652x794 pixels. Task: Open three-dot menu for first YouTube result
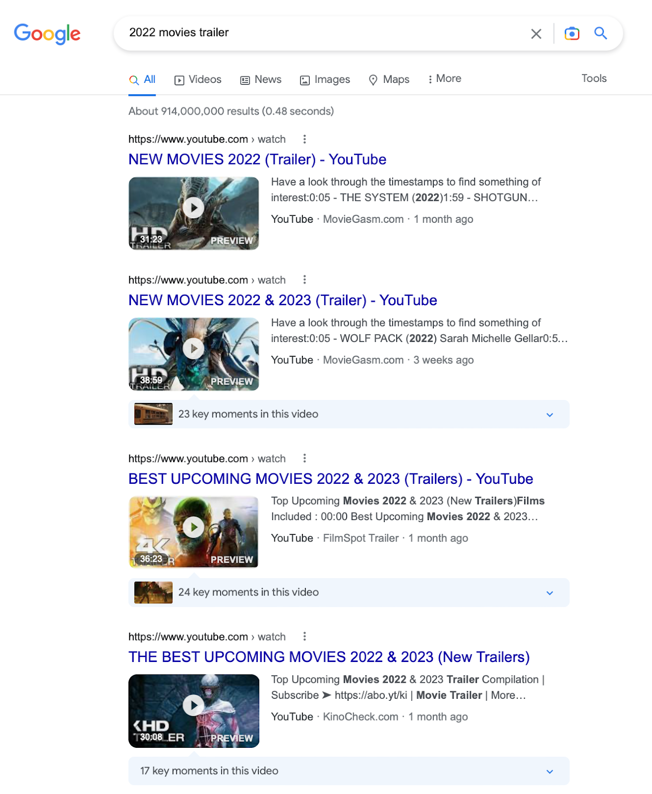(304, 139)
